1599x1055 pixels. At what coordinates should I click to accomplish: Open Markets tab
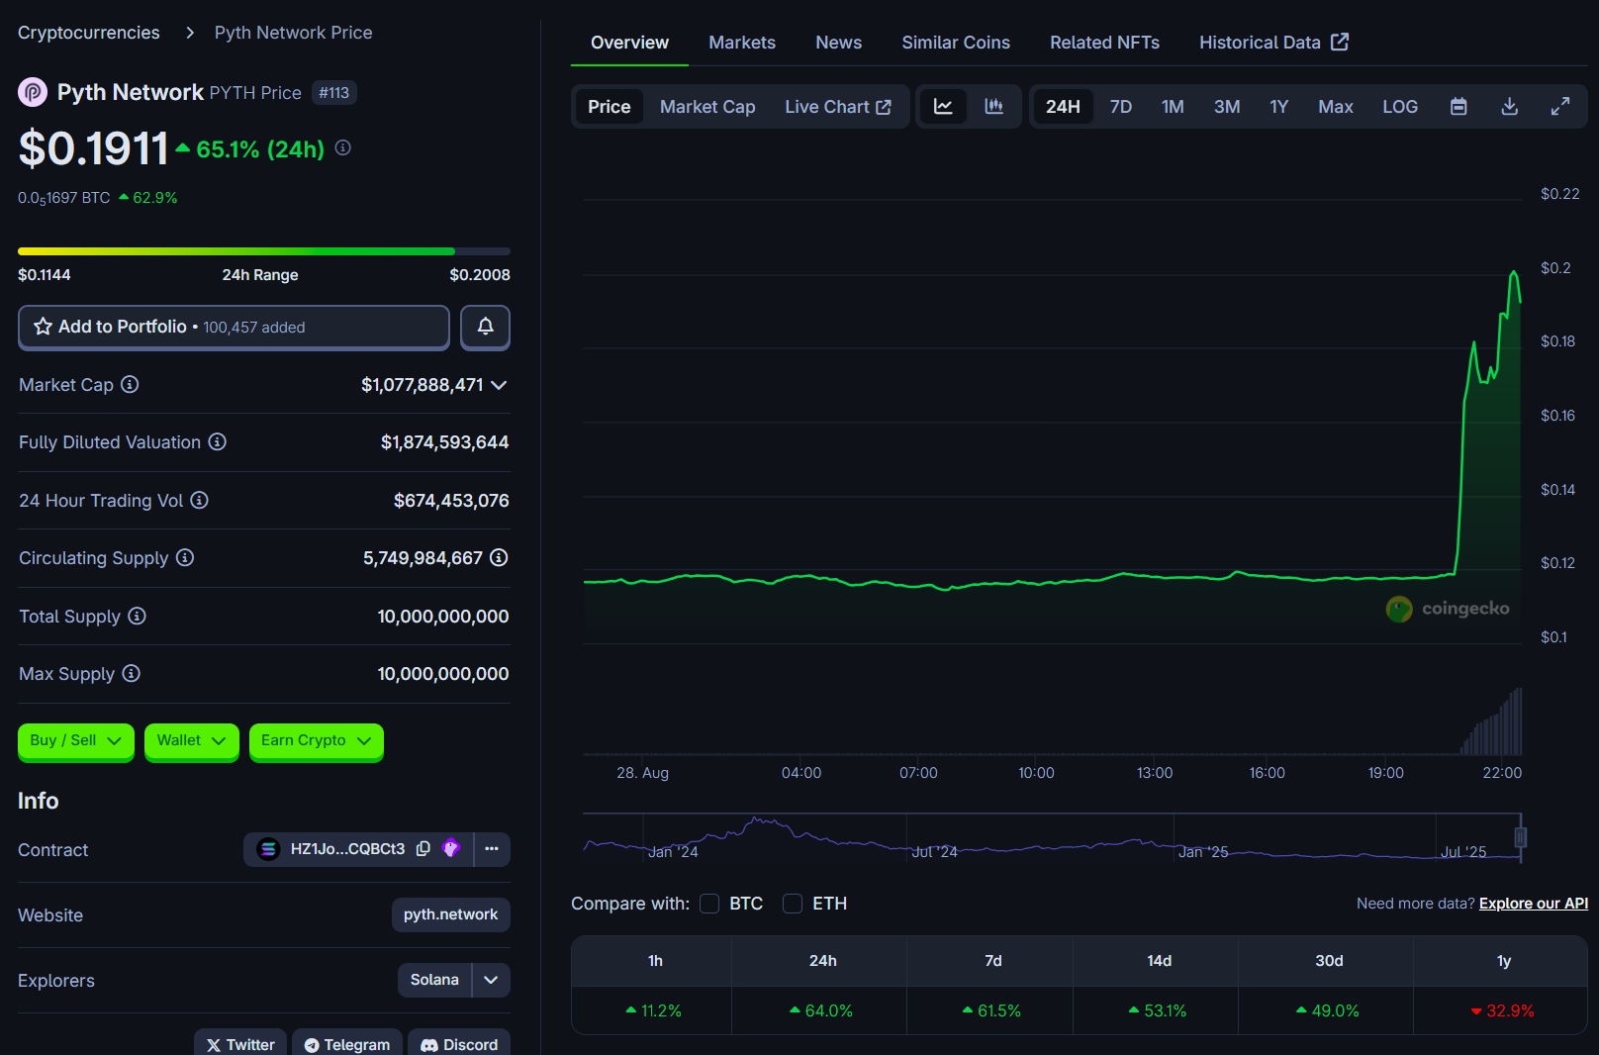[x=742, y=43]
